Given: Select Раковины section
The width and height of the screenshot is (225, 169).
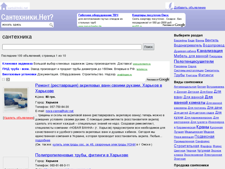Looking at the screenshot, I should 180,66.
